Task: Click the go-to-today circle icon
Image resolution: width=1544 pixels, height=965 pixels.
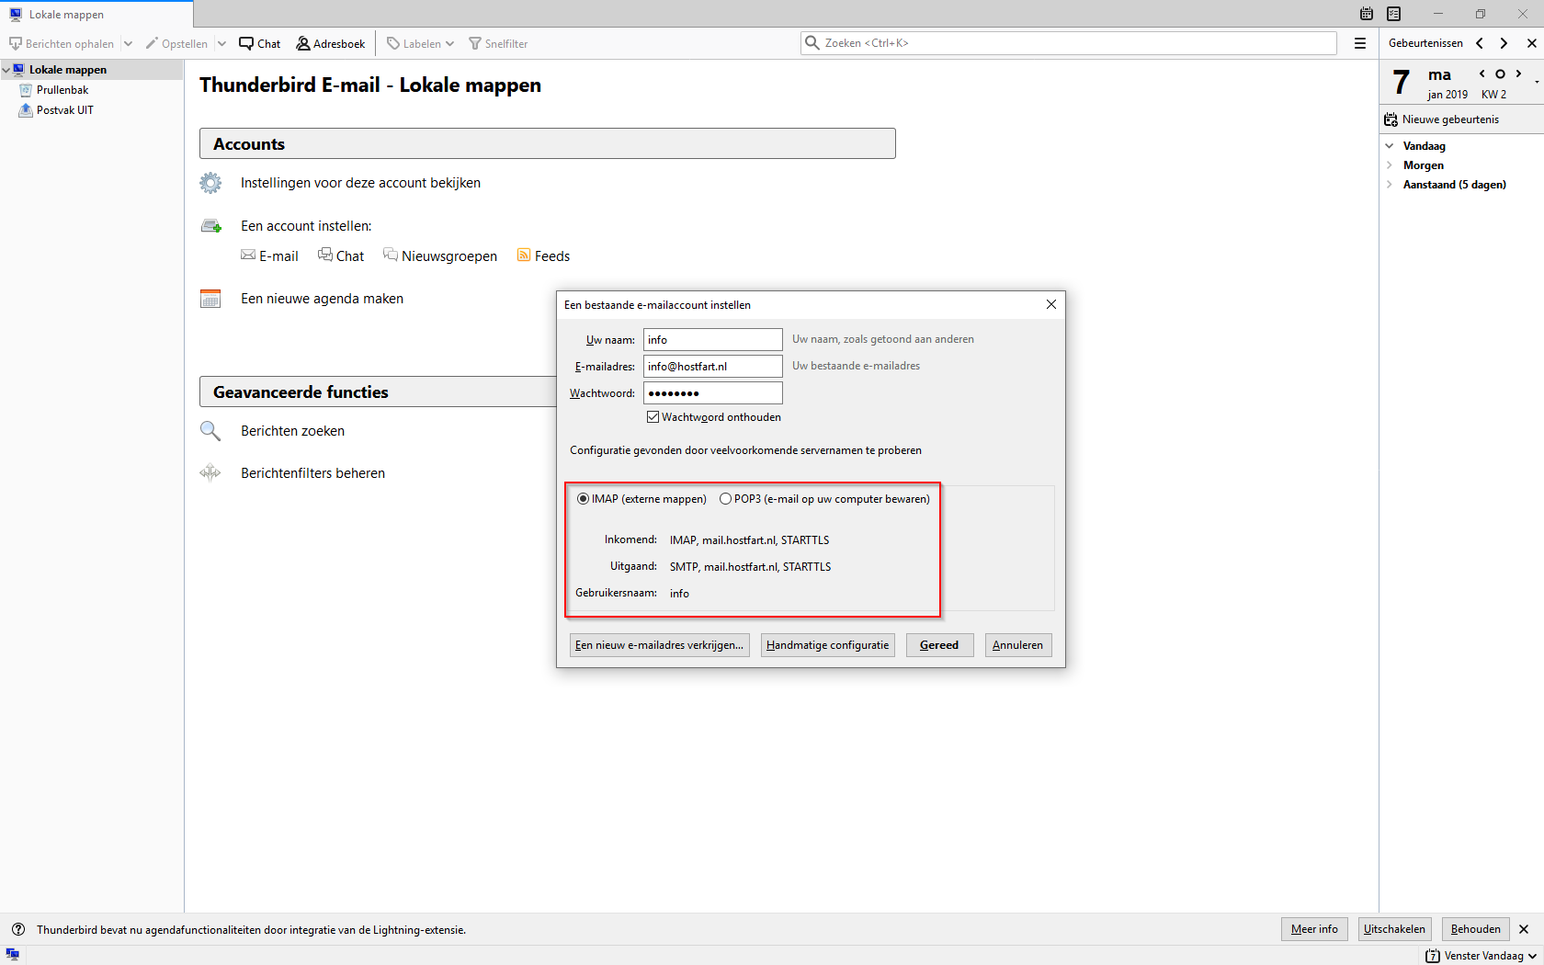Action: (1500, 74)
